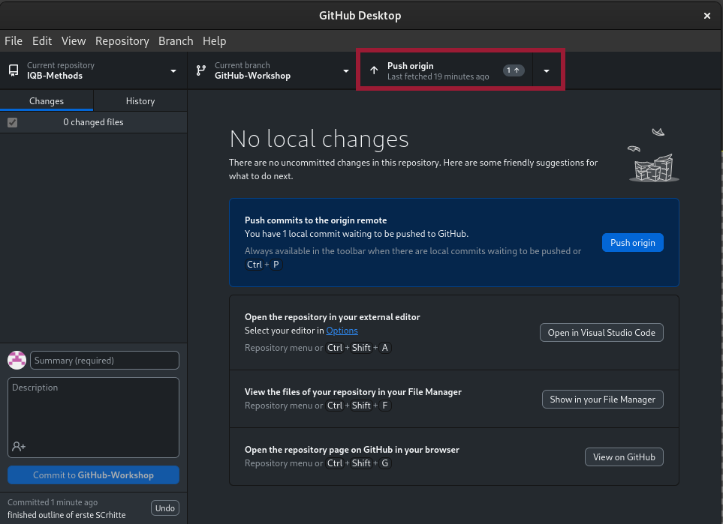Viewport: 723px width, 524px height.
Task: Click the 1 commit ahead badge
Action: tap(514, 70)
